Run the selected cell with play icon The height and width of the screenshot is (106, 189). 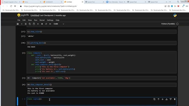(x=38, y=24)
